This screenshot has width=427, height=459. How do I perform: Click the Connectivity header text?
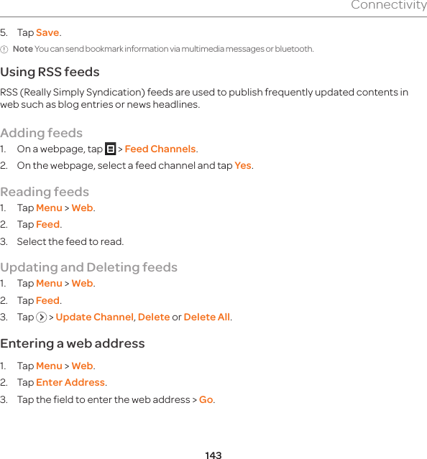pyautogui.click(x=389, y=5)
